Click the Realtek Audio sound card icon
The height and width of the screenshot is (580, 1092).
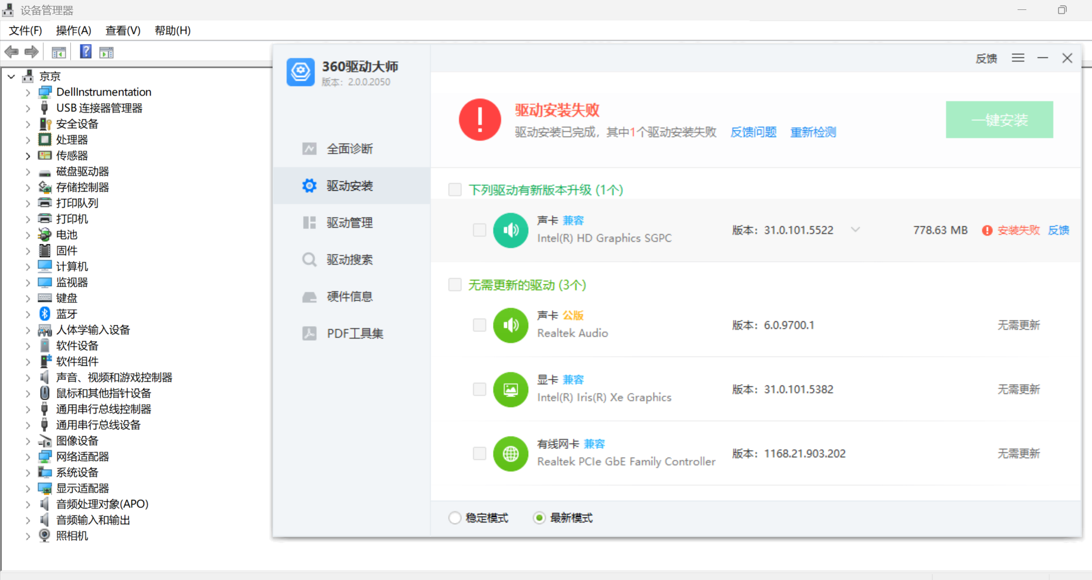(511, 325)
